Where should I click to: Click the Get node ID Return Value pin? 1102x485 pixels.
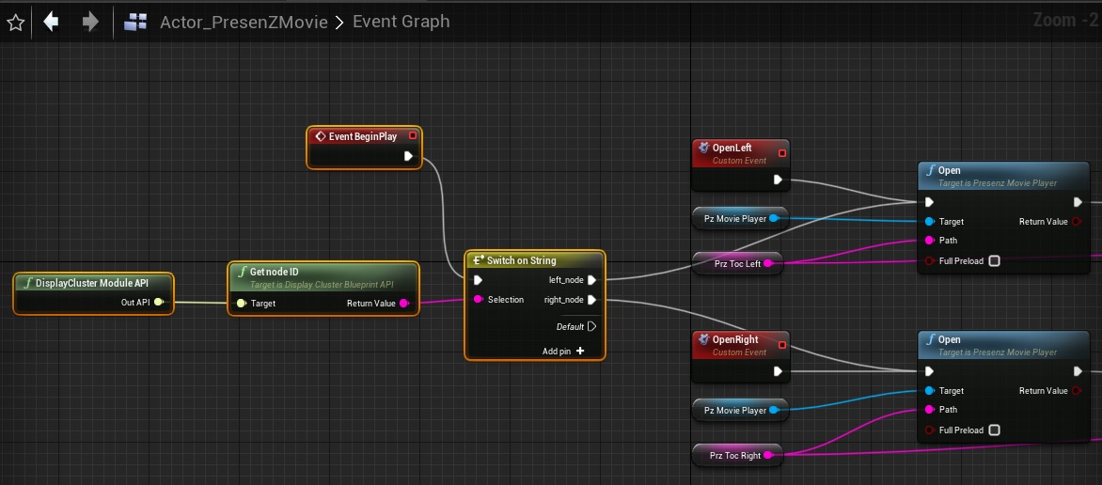(404, 304)
